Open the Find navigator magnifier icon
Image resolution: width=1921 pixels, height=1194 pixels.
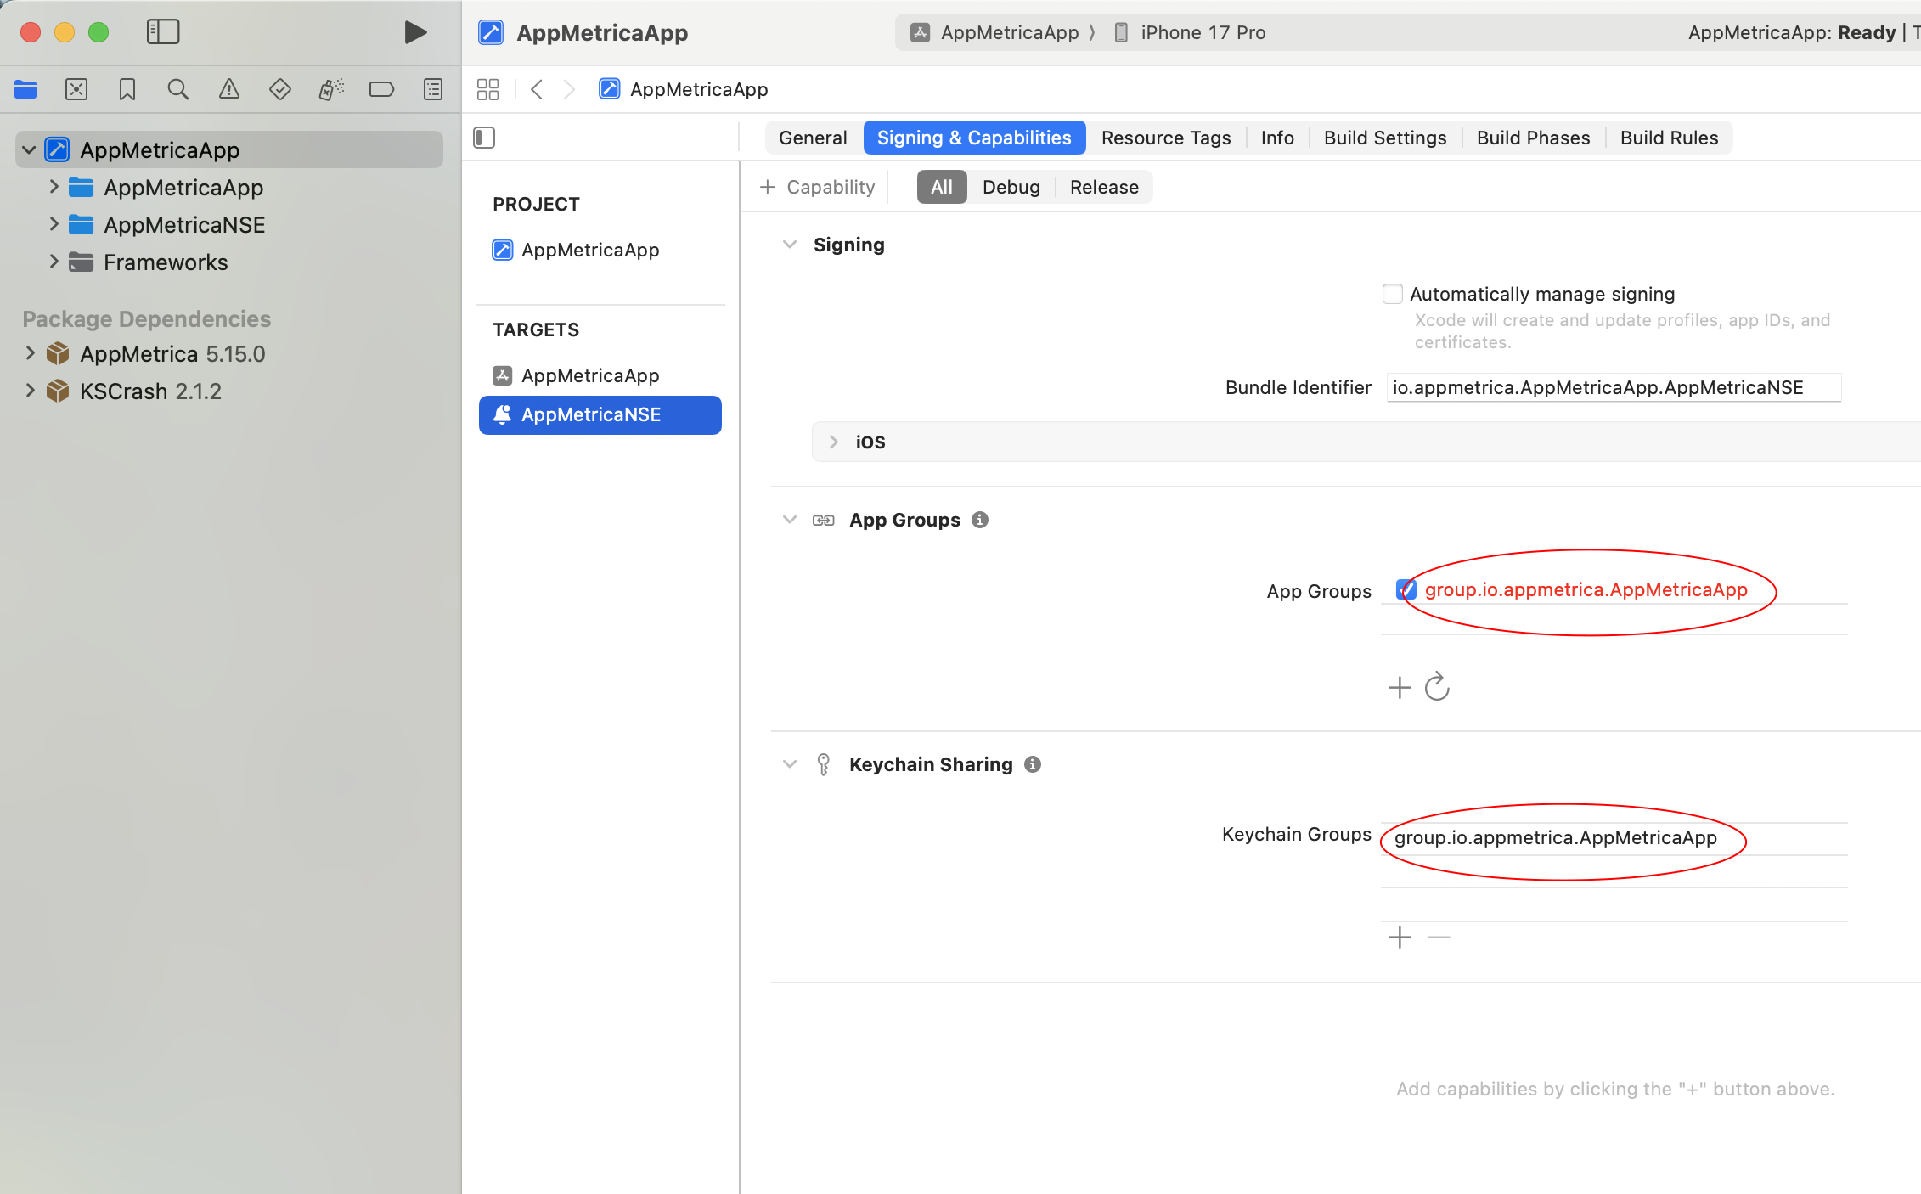pos(177,89)
